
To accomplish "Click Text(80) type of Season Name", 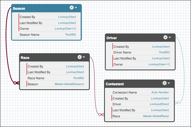I will coord(70,35).
